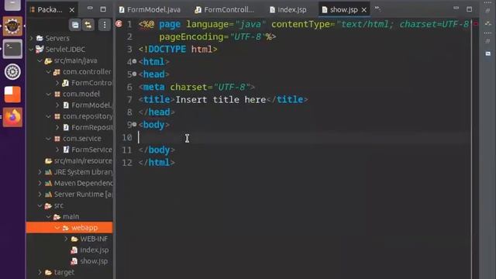Image resolution: width=496 pixels, height=279 pixels.
Task: Expand the Servers project
Action: click(31, 38)
